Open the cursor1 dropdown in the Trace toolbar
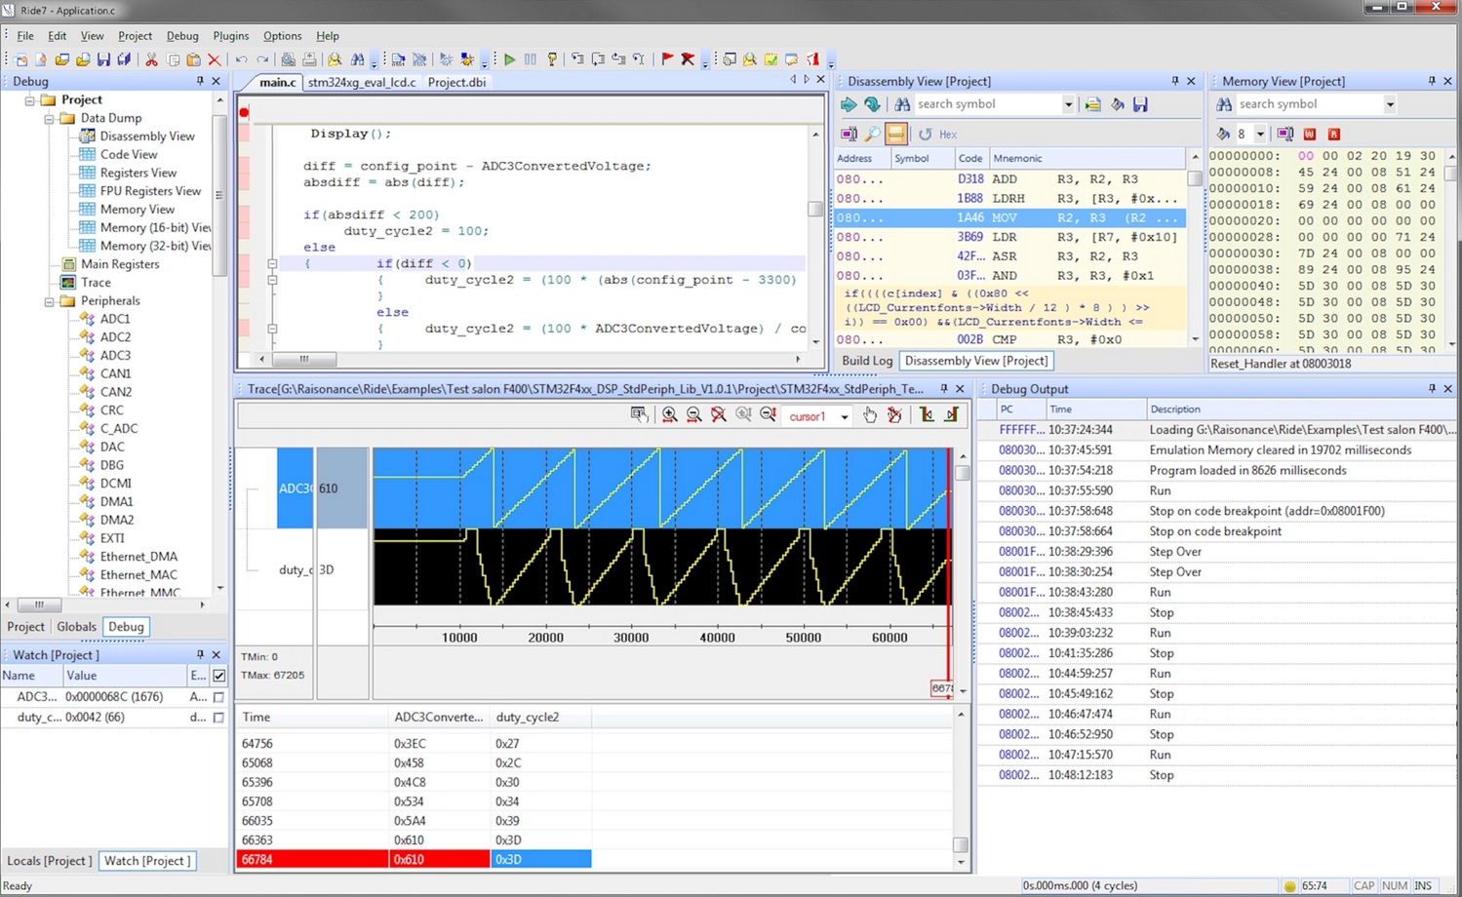The width and height of the screenshot is (1462, 897). coord(845,416)
